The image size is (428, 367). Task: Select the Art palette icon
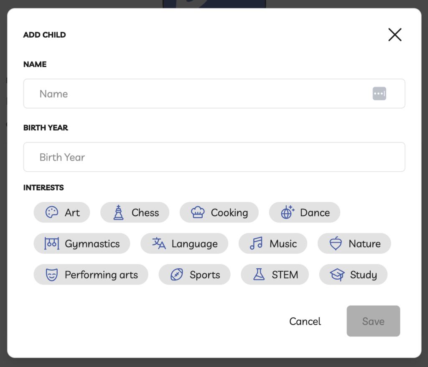coord(51,212)
